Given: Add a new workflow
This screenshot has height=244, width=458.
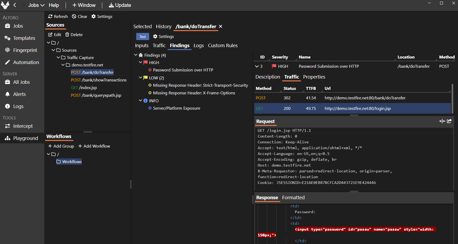Looking at the screenshot, I should point(94,146).
